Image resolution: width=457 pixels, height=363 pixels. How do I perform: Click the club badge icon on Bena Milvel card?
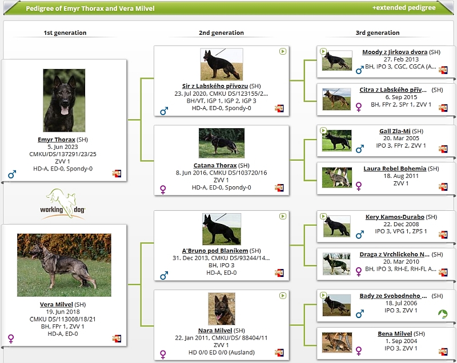coord(443,352)
